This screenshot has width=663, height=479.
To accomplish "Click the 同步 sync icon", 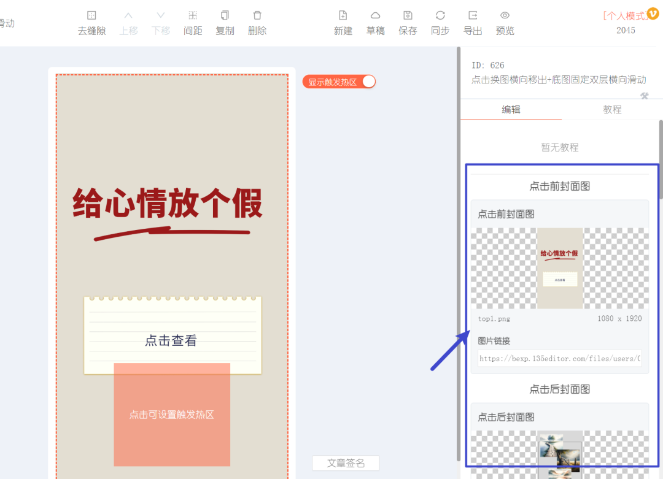I will point(440,15).
